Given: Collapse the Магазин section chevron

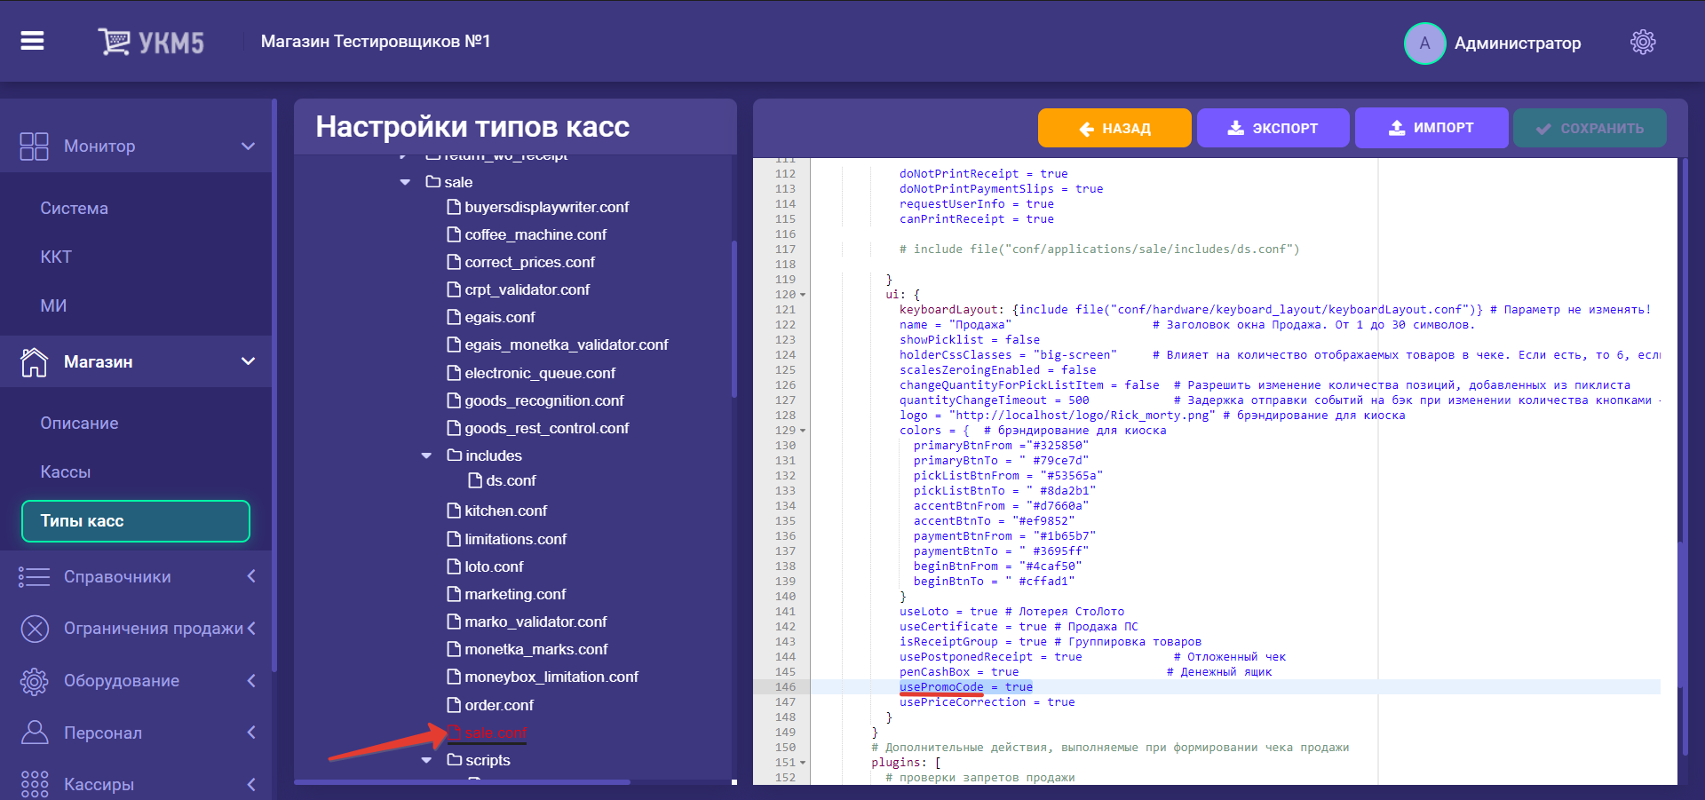Looking at the screenshot, I should point(249,361).
